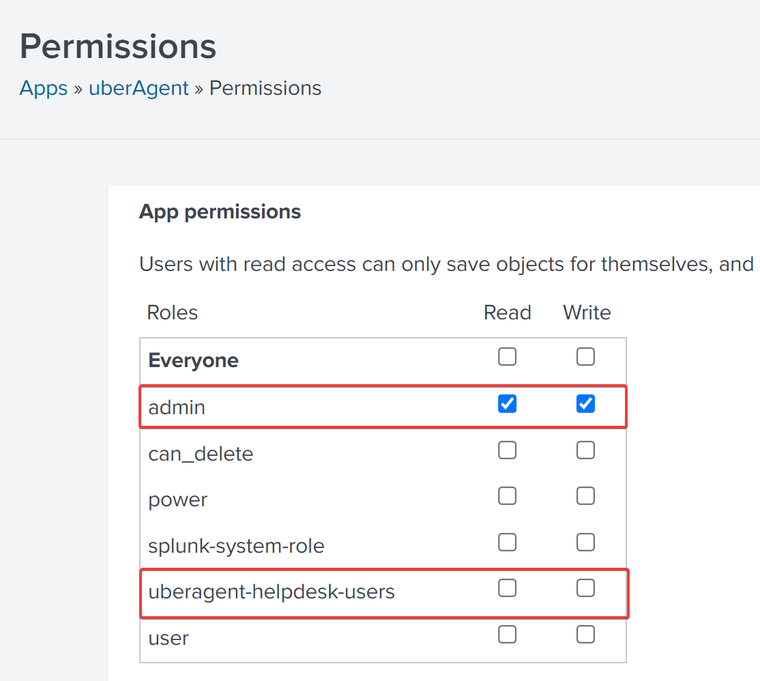Check Read box for can_delete role
The height and width of the screenshot is (681, 760).
pyautogui.click(x=507, y=450)
